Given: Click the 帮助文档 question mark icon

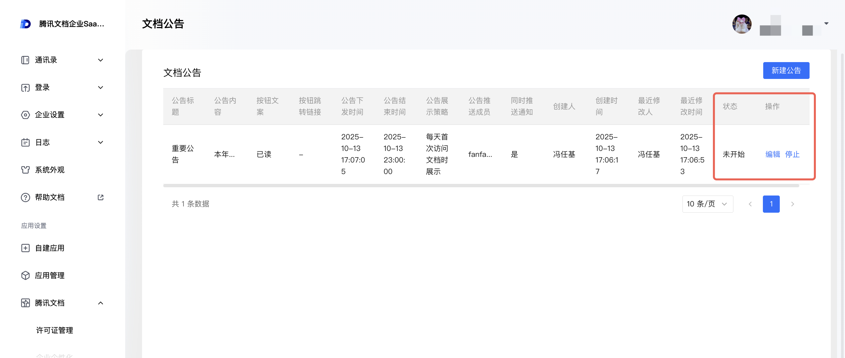Looking at the screenshot, I should tap(25, 197).
